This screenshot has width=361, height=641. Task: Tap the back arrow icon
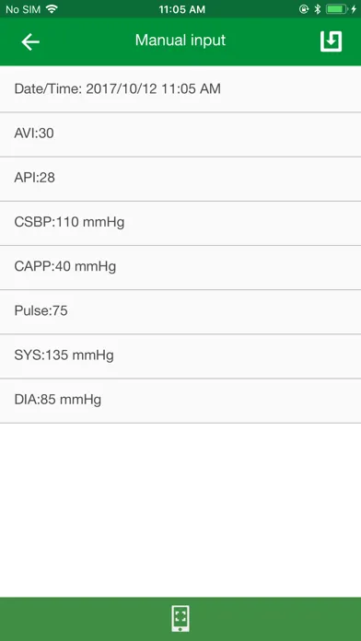coord(30,41)
